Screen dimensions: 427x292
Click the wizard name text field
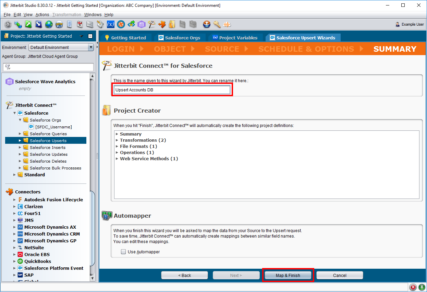coord(172,90)
